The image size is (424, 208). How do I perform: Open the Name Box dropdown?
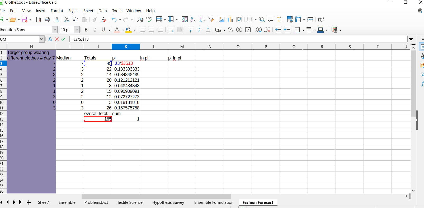click(41, 39)
